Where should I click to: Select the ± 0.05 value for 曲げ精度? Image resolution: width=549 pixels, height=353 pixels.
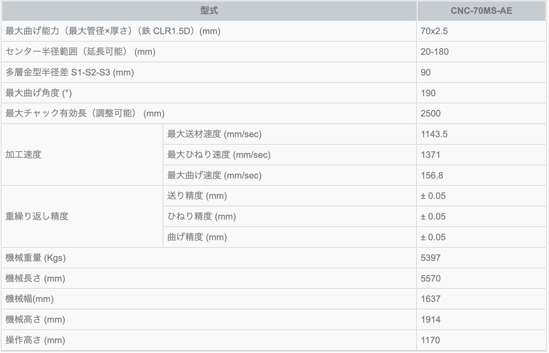click(433, 237)
